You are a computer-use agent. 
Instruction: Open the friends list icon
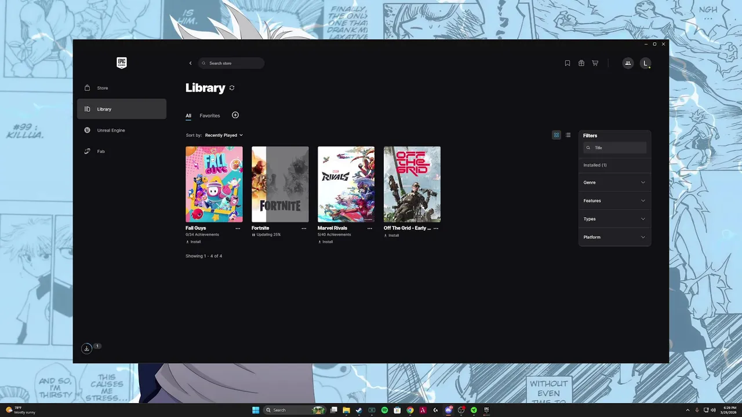(x=628, y=63)
